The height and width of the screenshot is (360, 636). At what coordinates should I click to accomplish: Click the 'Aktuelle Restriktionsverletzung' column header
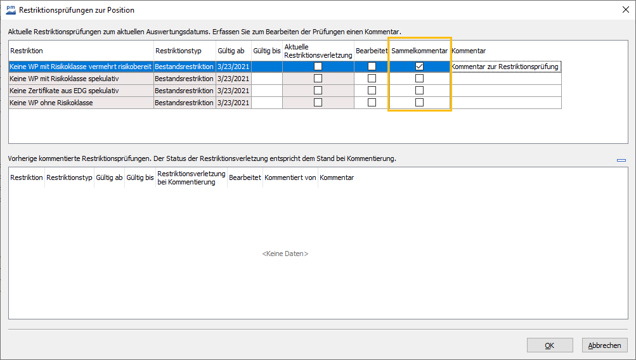coord(318,51)
